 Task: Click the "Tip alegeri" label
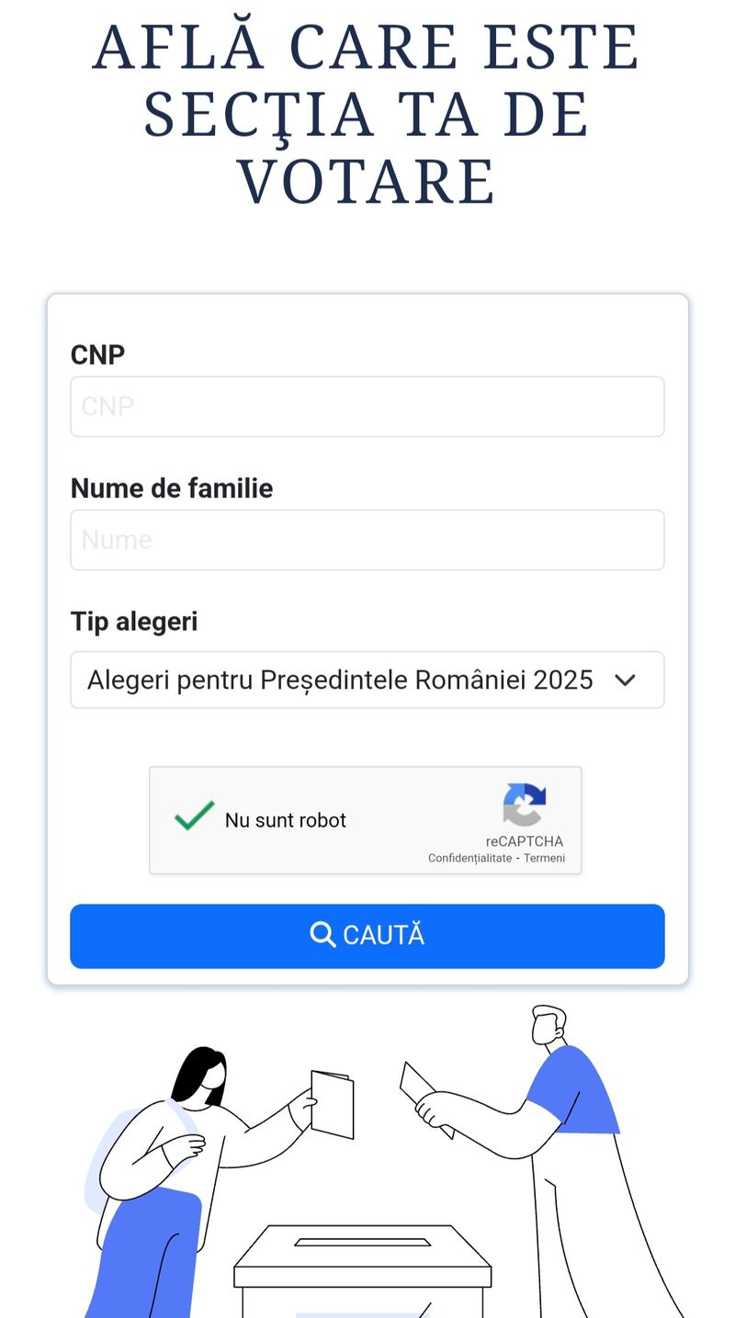click(x=134, y=621)
